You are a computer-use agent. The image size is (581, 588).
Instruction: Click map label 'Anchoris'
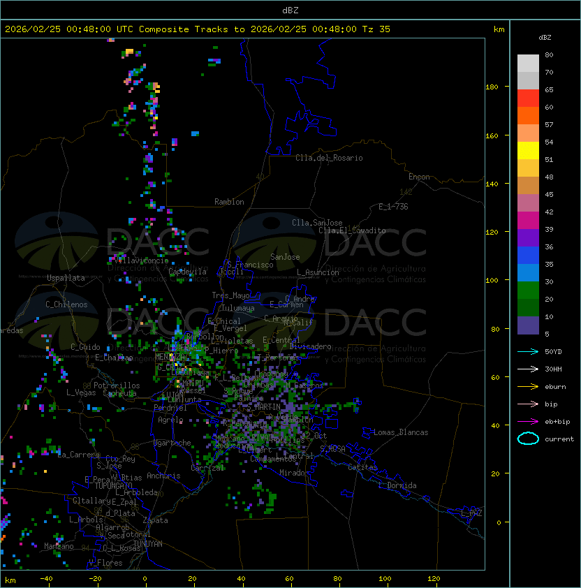tap(163, 476)
